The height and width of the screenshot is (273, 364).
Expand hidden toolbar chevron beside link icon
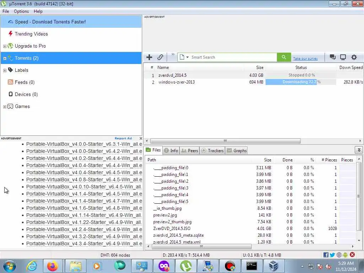pos(173,54)
